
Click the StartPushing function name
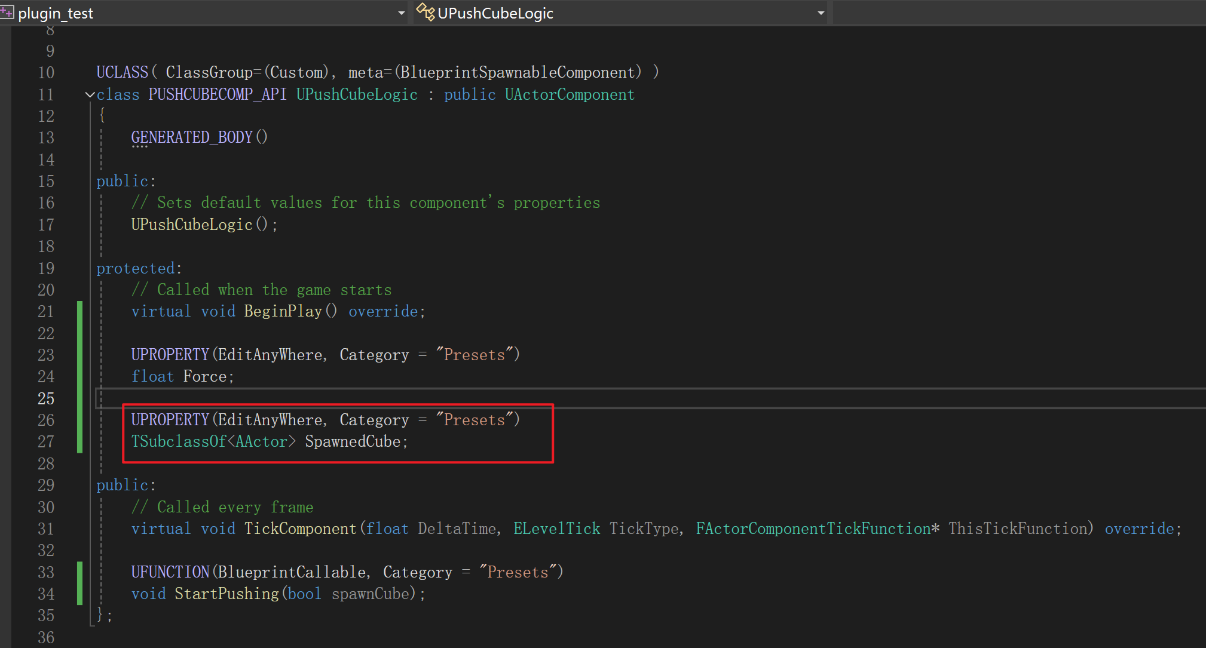point(226,594)
